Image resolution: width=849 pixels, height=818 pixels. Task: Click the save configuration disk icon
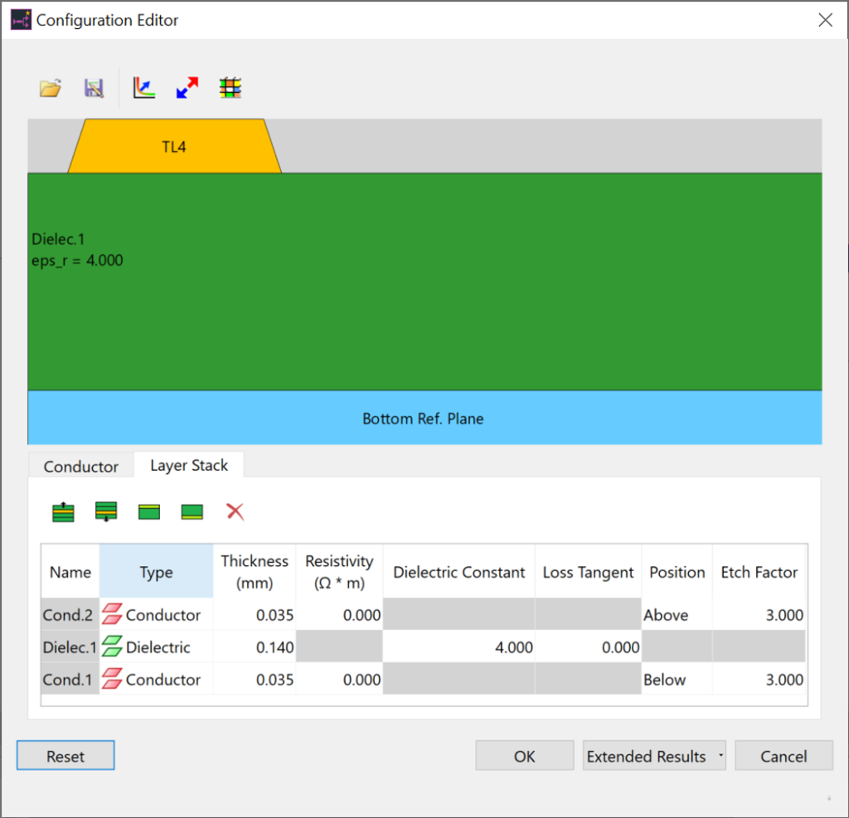(94, 88)
